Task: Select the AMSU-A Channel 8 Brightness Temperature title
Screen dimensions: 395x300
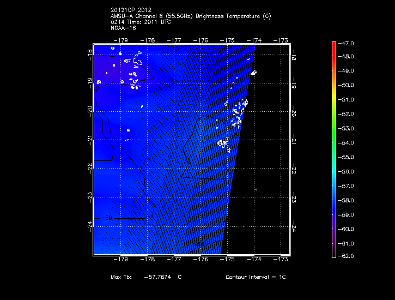Action: pos(190,16)
